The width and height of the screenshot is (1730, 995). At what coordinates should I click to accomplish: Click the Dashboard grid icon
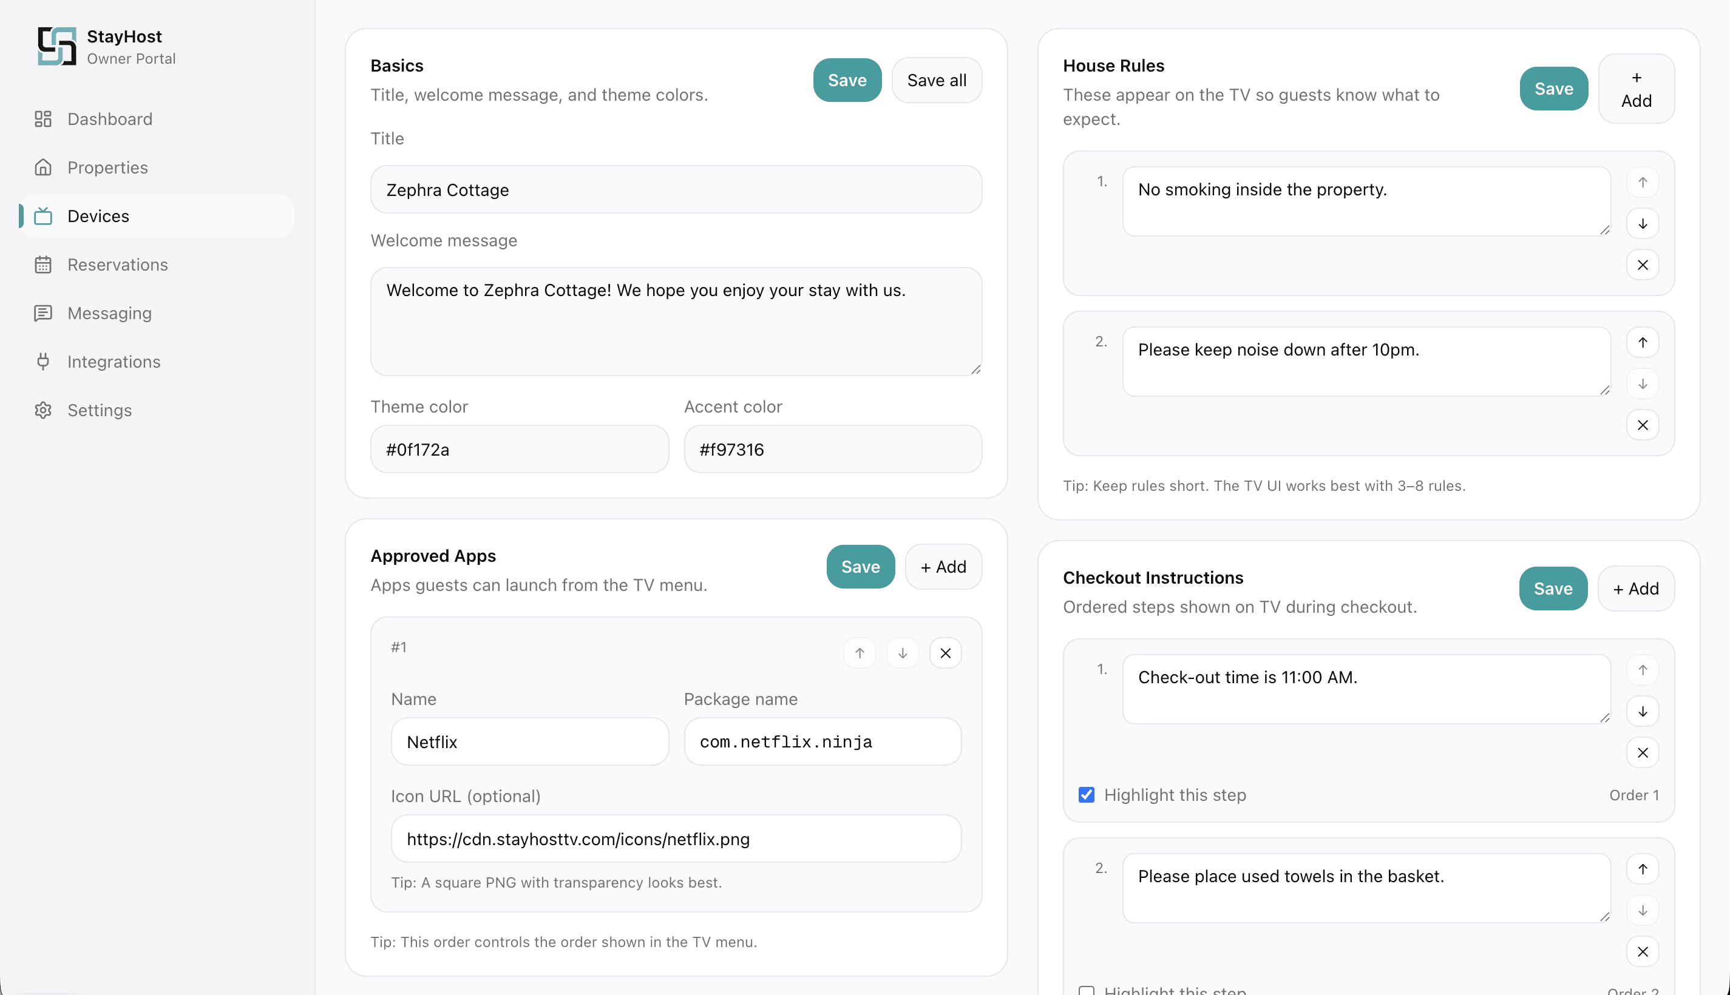tap(44, 119)
